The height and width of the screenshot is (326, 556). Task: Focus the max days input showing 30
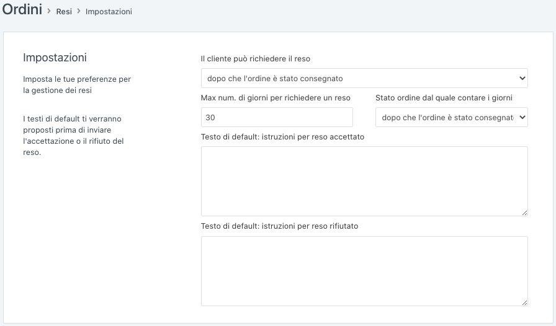(277, 117)
